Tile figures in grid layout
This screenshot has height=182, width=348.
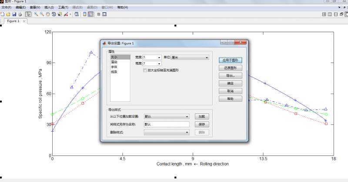point(324,14)
